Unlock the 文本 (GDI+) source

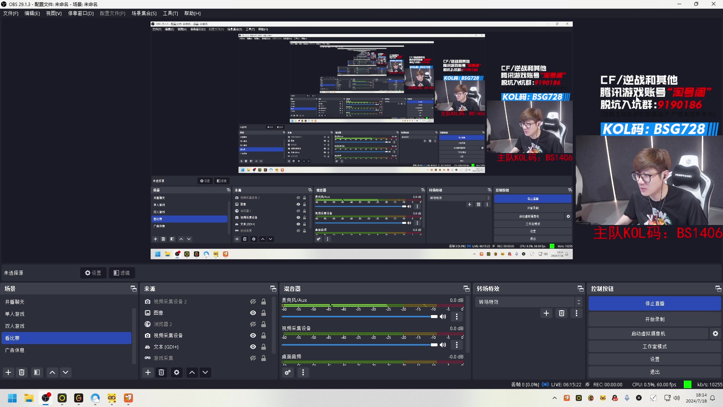click(264, 347)
